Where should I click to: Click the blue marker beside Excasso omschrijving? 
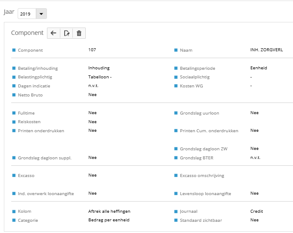coord(176,176)
